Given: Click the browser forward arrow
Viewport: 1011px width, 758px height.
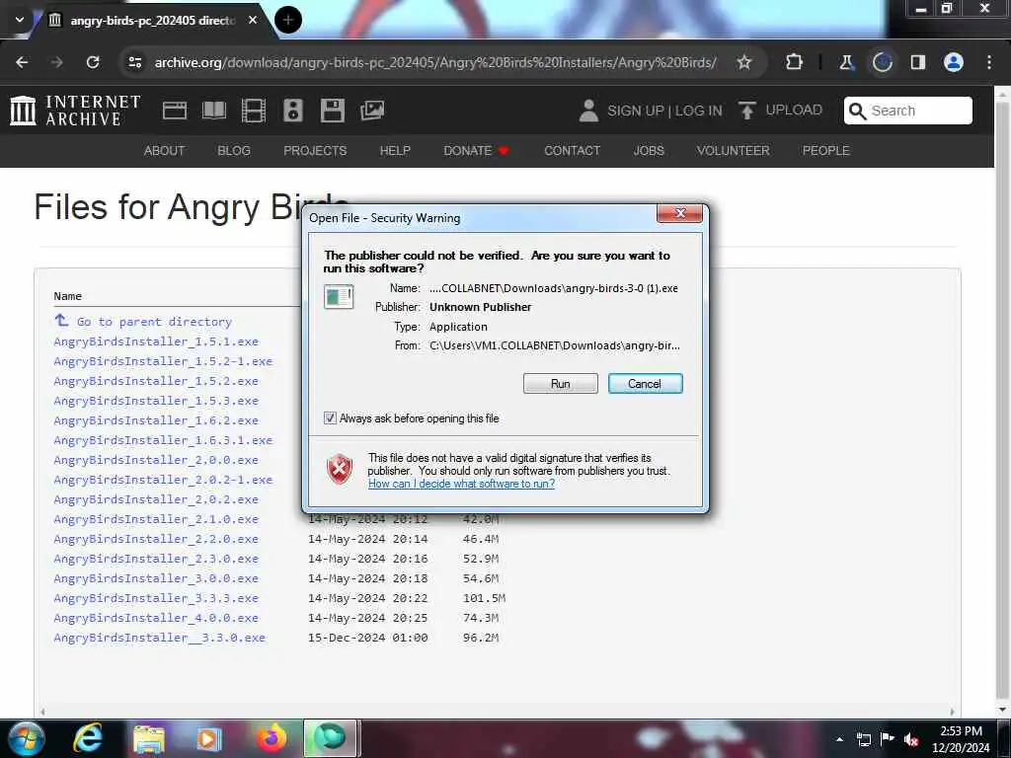Looking at the screenshot, I should click(57, 62).
